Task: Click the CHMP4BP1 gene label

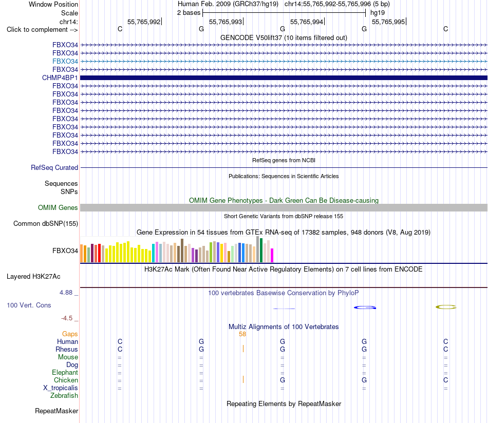Action: click(60, 78)
